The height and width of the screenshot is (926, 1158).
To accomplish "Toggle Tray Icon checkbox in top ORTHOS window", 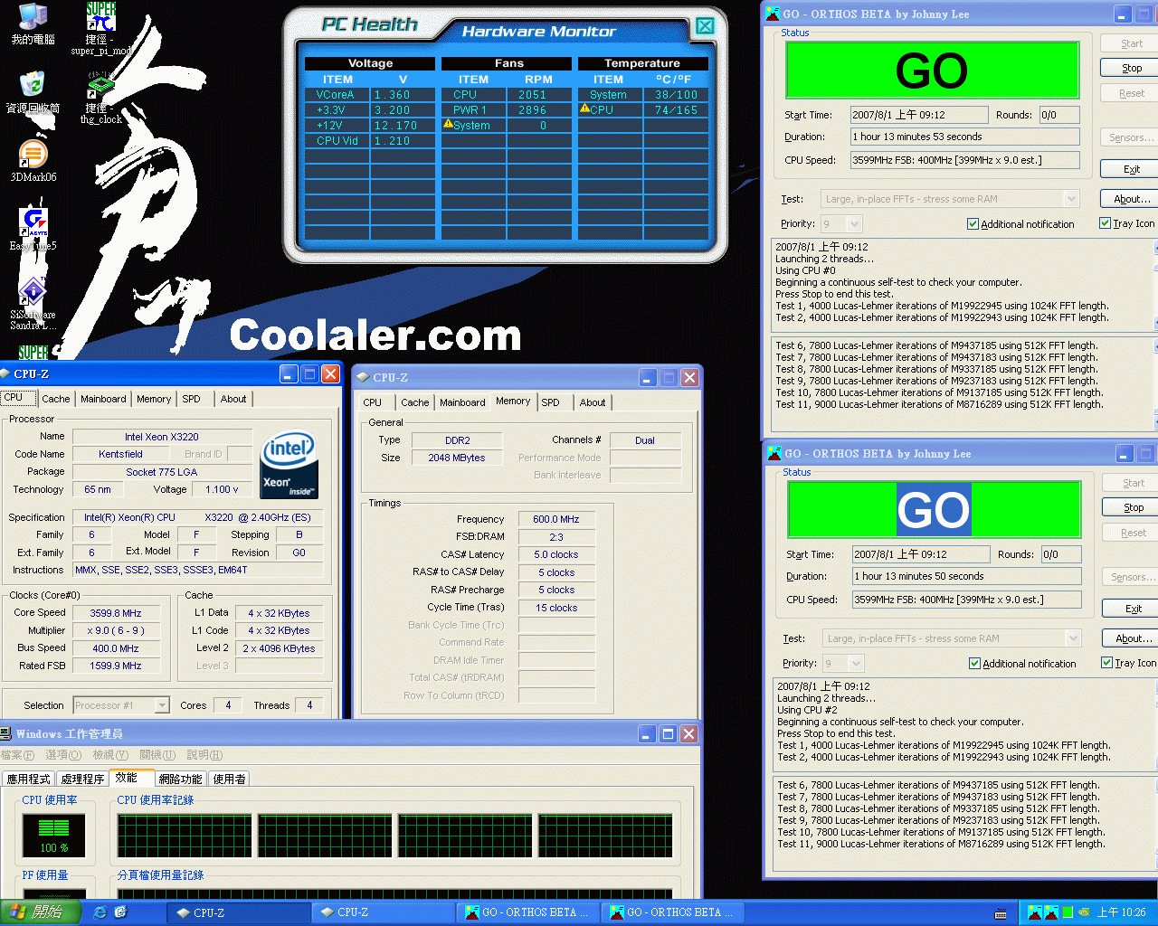I will coord(1105,223).
